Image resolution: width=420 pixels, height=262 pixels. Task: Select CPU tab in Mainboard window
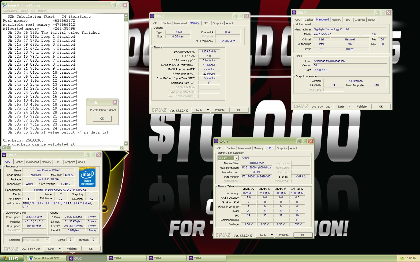pyautogui.click(x=298, y=20)
